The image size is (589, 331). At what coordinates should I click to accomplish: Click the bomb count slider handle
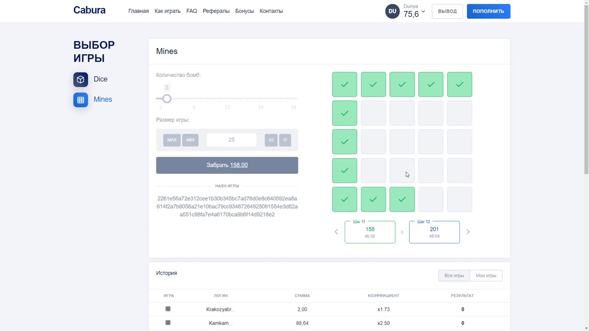[x=167, y=99]
